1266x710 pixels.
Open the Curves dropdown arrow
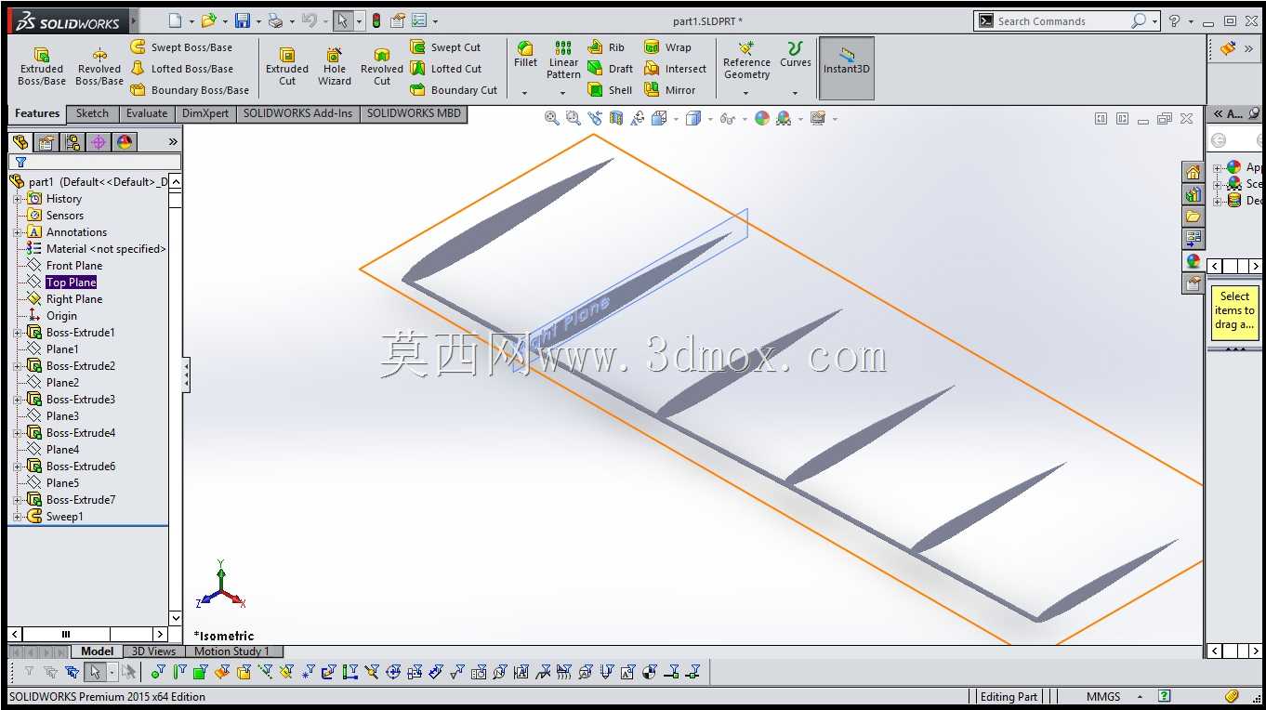pos(795,92)
